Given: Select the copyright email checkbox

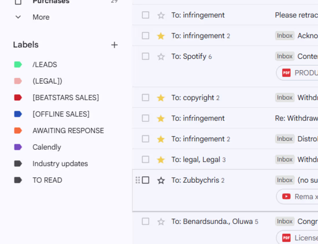Looking at the screenshot, I should 145,98.
